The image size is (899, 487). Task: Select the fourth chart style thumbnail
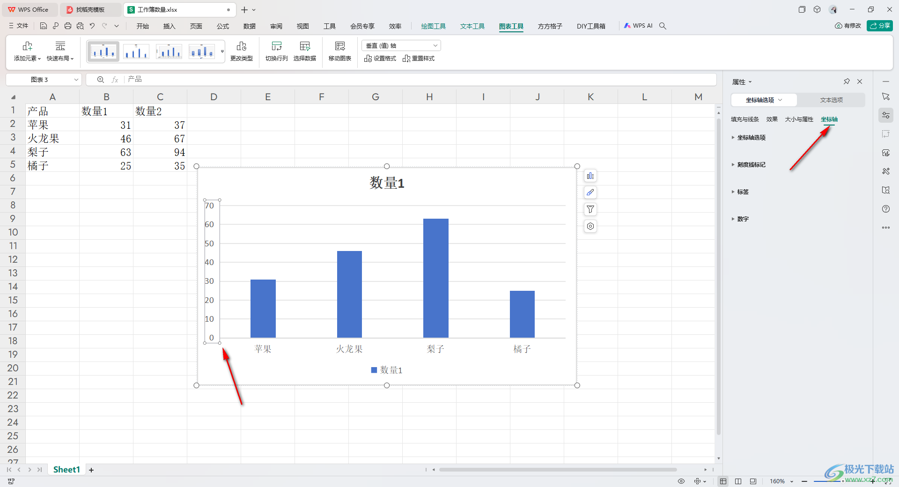pos(202,51)
